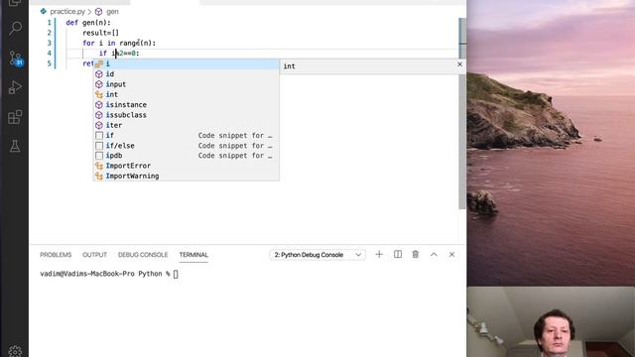Choose 'ImportError' suggestion
The height and width of the screenshot is (357, 635).
click(x=187, y=166)
